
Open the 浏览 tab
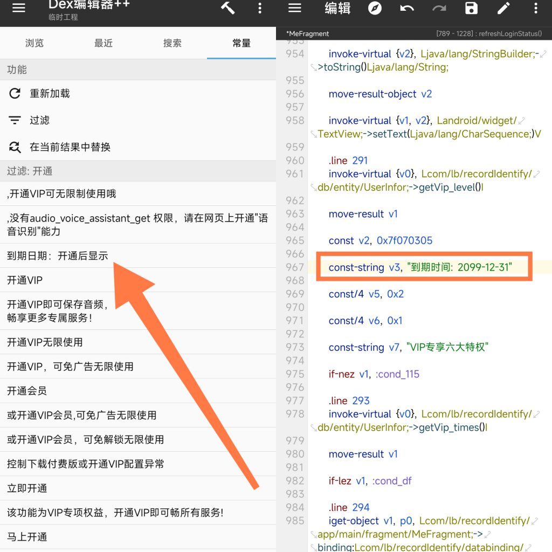coord(34,43)
